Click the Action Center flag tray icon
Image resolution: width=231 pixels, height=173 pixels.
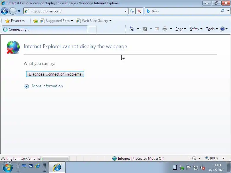(x=189, y=168)
